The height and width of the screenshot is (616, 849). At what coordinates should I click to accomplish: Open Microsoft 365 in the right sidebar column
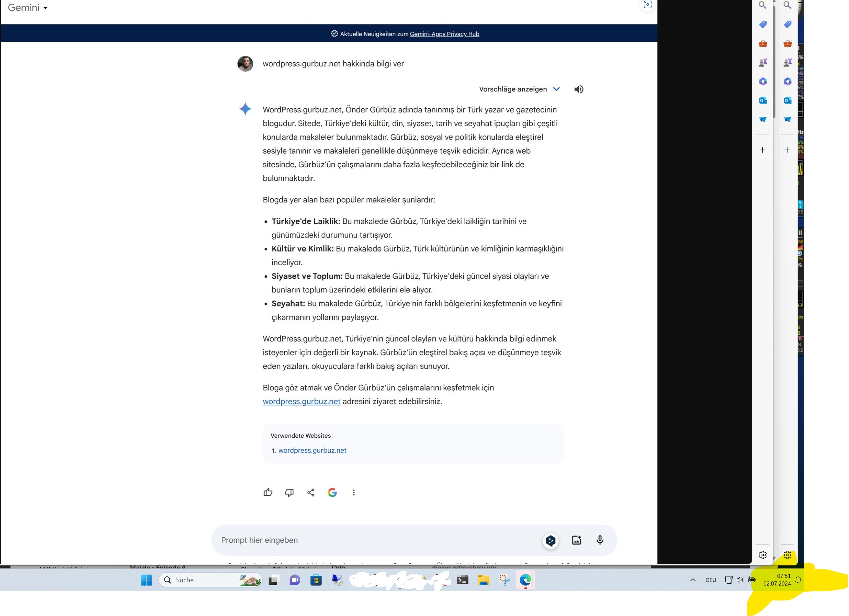click(x=787, y=81)
